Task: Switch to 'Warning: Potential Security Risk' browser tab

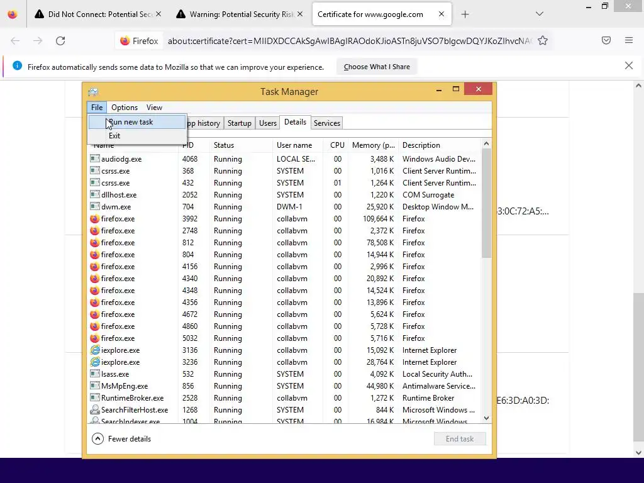Action: click(241, 14)
